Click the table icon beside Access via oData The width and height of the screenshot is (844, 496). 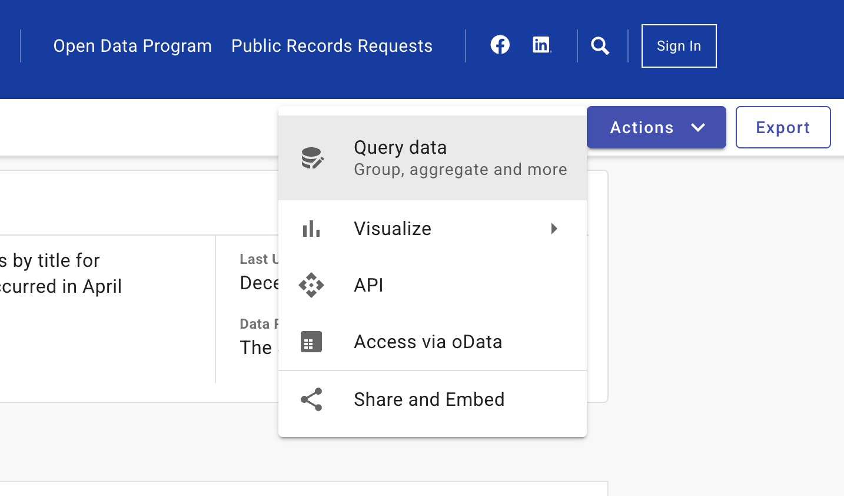tap(311, 342)
